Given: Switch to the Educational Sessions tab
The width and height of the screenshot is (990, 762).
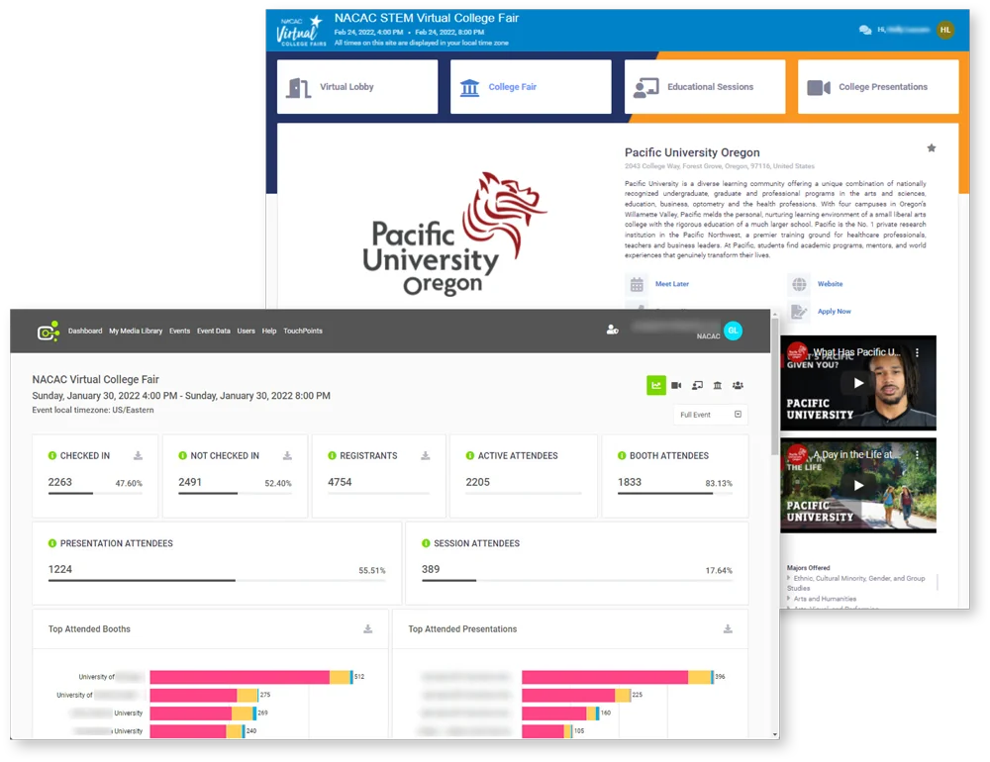Looking at the screenshot, I should coord(705,87).
